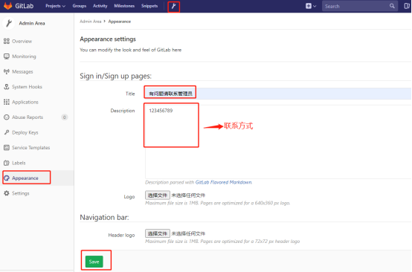Open Milestones from the navbar
Screen dimensions: 412x272
click(124, 6)
